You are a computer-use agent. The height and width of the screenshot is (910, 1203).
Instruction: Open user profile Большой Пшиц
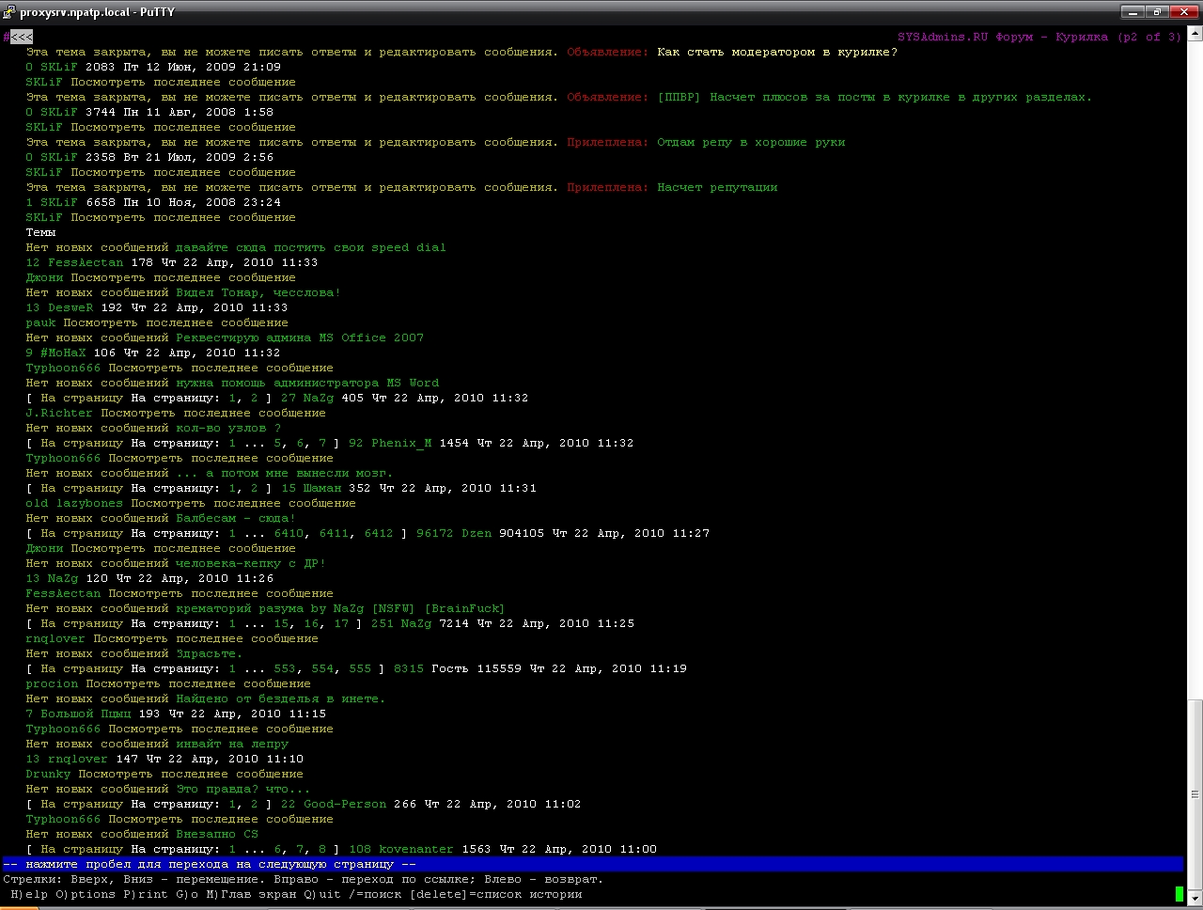[86, 714]
